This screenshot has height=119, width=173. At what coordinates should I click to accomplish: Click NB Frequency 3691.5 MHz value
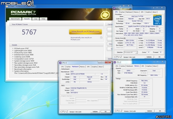(154, 75)
